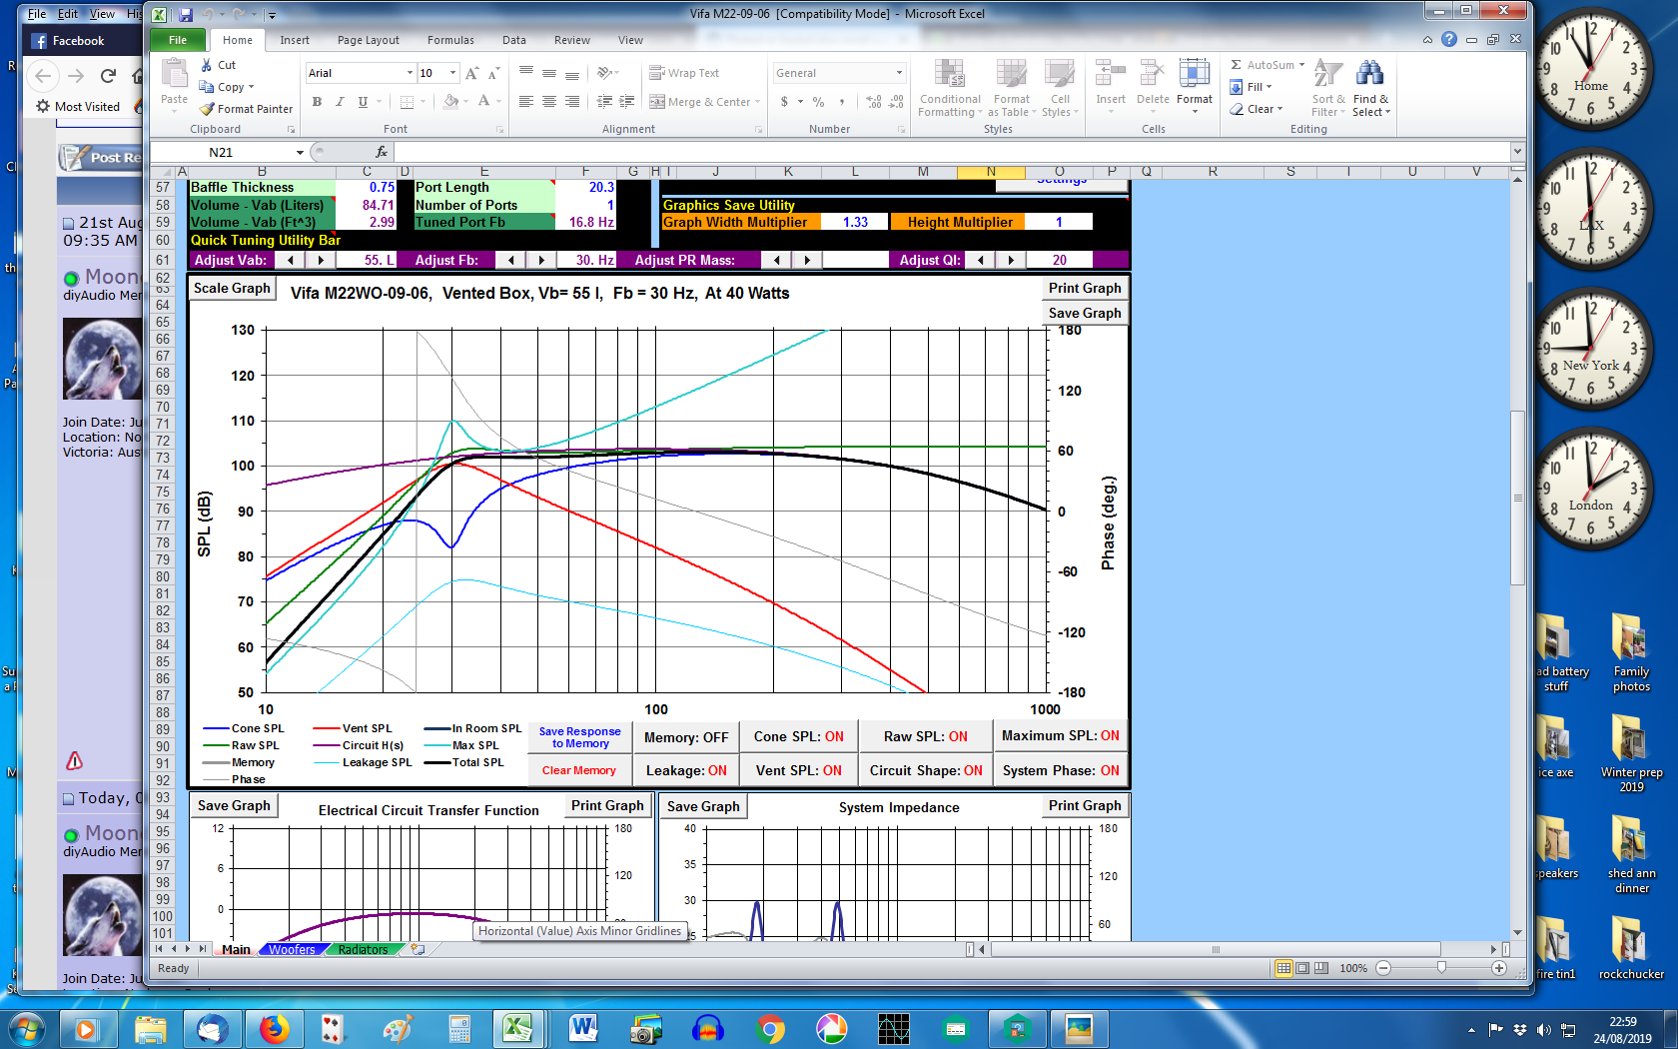Click the increase decimal icon

click(x=874, y=101)
